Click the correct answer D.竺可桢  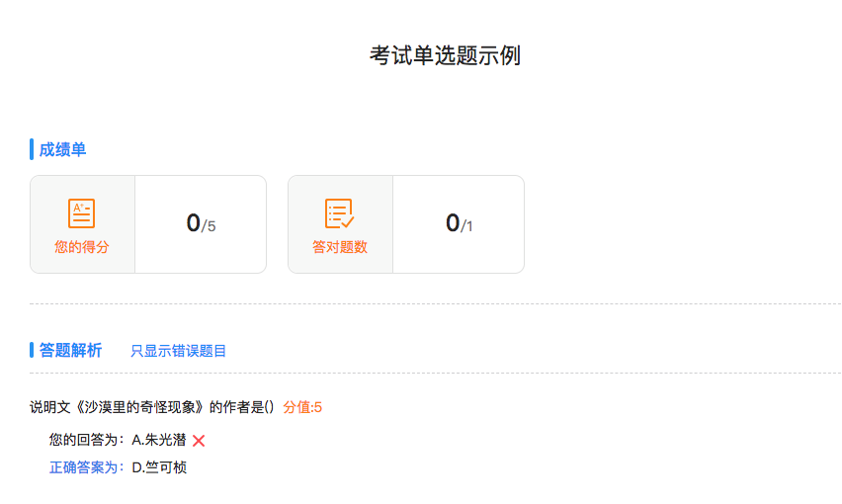click(159, 467)
